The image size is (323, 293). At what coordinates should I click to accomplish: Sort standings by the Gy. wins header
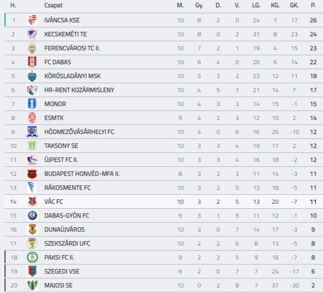(199, 6)
